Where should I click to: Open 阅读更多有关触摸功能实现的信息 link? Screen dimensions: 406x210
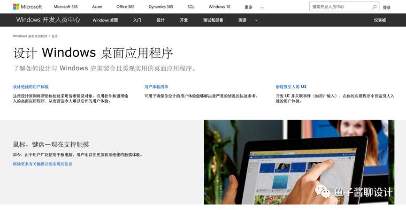click(x=43, y=164)
